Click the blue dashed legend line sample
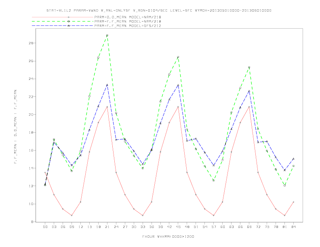This screenshot has height=247, width=320. click(63, 26)
